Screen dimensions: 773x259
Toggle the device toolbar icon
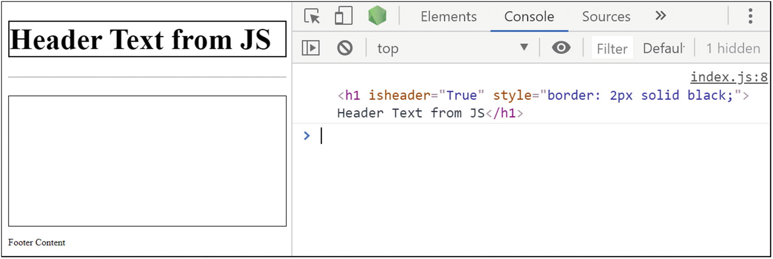click(343, 17)
